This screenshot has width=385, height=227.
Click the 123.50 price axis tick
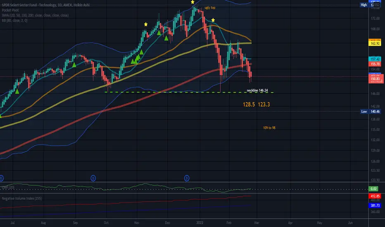[x=375, y=170]
